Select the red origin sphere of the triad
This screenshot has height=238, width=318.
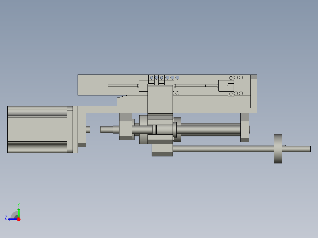(19, 219)
